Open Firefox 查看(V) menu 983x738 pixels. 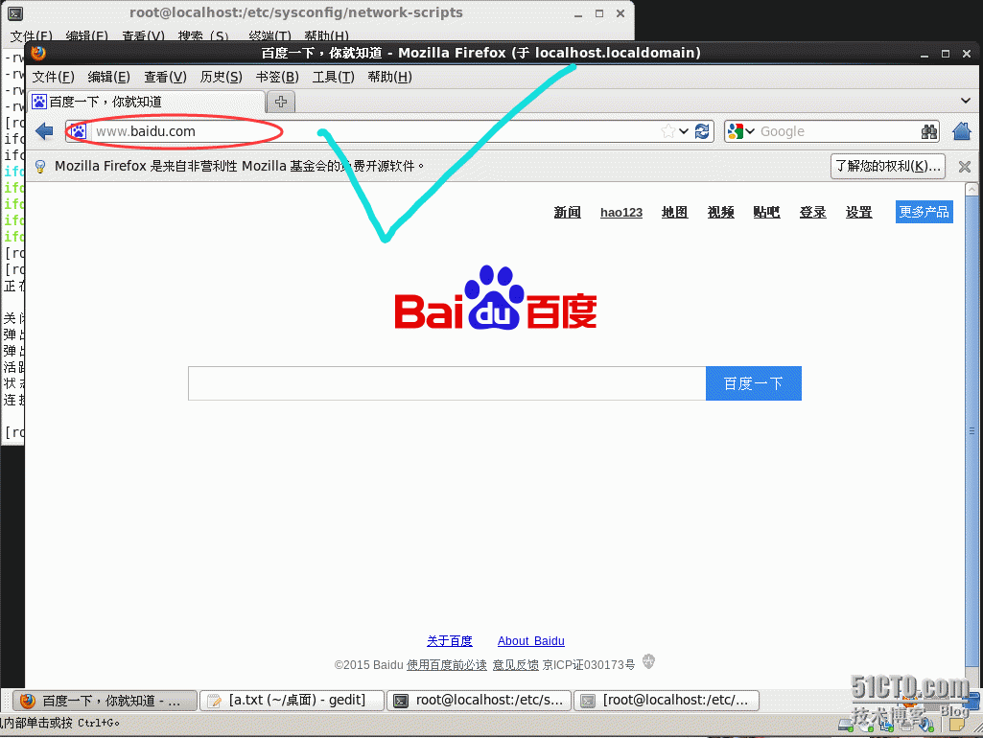click(x=166, y=77)
